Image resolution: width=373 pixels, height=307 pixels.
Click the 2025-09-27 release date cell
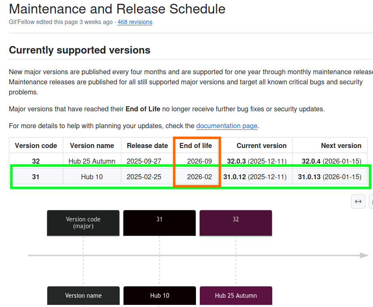pyautogui.click(x=144, y=161)
